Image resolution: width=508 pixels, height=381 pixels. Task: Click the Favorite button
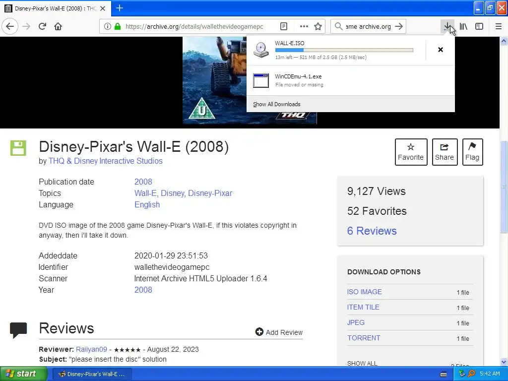click(x=411, y=152)
